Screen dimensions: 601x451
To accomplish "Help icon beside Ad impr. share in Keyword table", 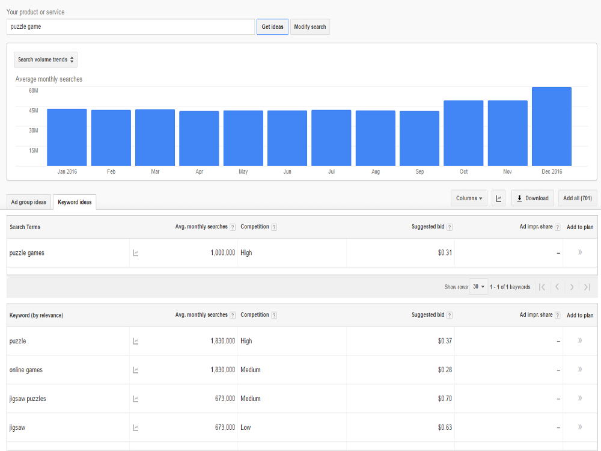I will (558, 315).
